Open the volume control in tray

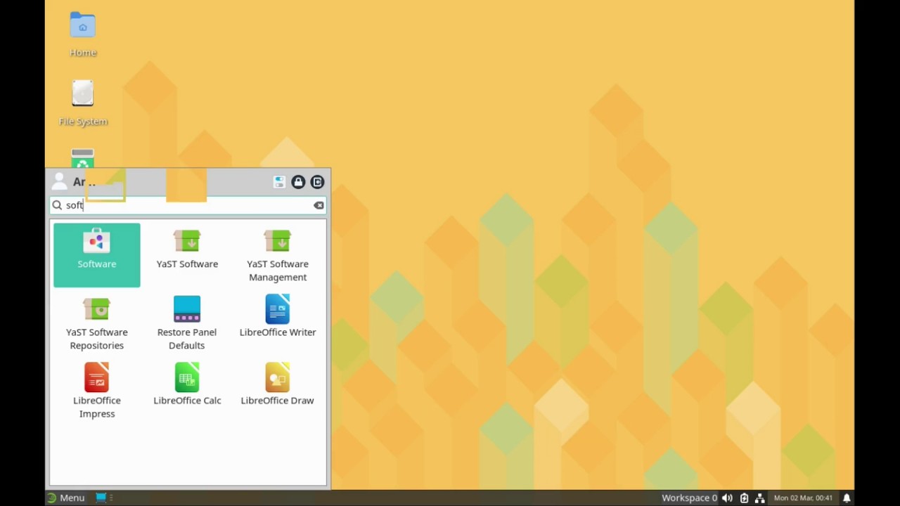[727, 498]
